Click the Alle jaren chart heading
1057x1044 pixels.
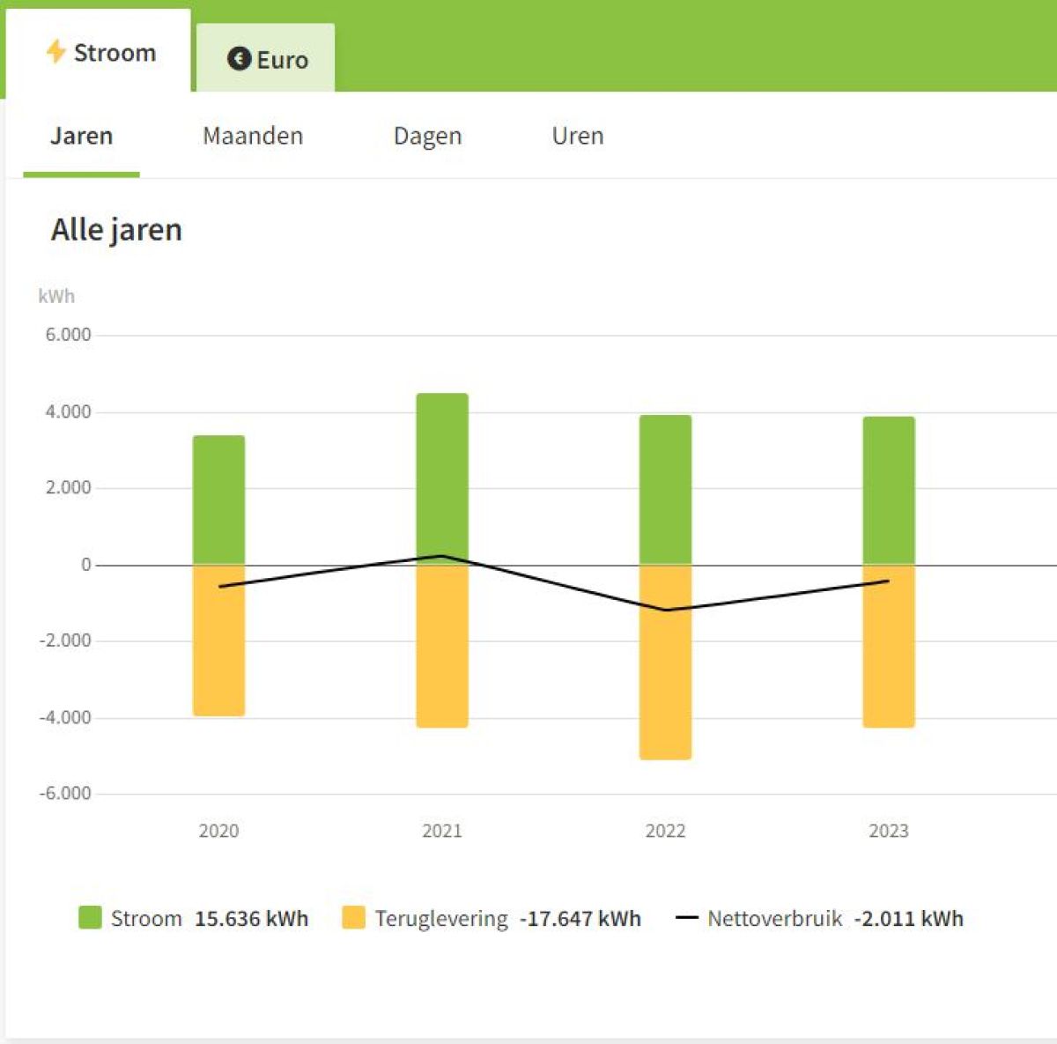click(116, 230)
